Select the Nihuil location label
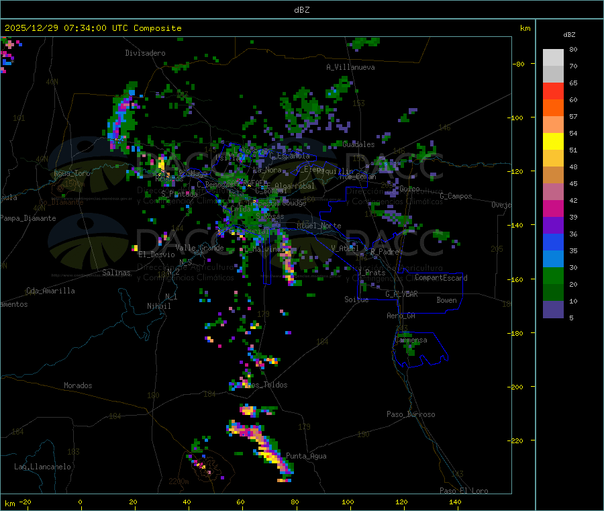Image resolution: width=604 pixels, height=511 pixels. pos(158,306)
